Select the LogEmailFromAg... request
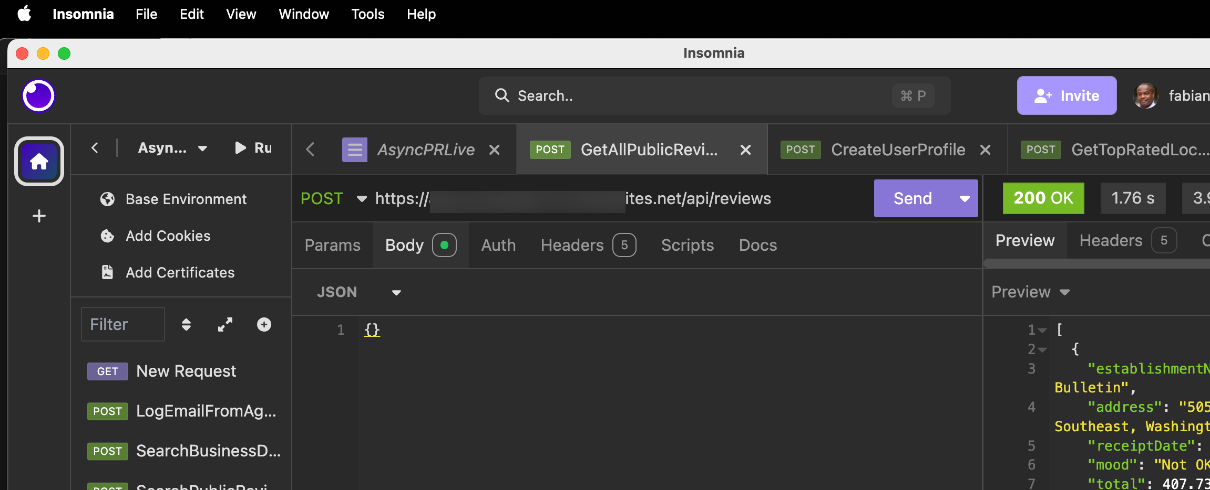 [181, 411]
